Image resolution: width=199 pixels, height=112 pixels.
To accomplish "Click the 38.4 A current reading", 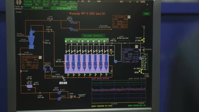I will click(x=36, y=84).
